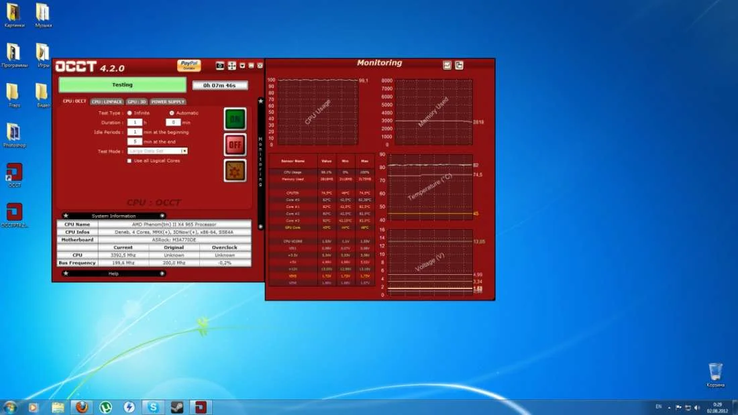The width and height of the screenshot is (738, 415).
Task: Click the elapsed time display 0h 07m 46s
Action: coord(220,86)
